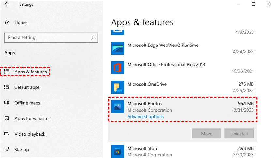Click the Apps for websites icon
This screenshot has width=274, height=158.
click(x=7, y=118)
